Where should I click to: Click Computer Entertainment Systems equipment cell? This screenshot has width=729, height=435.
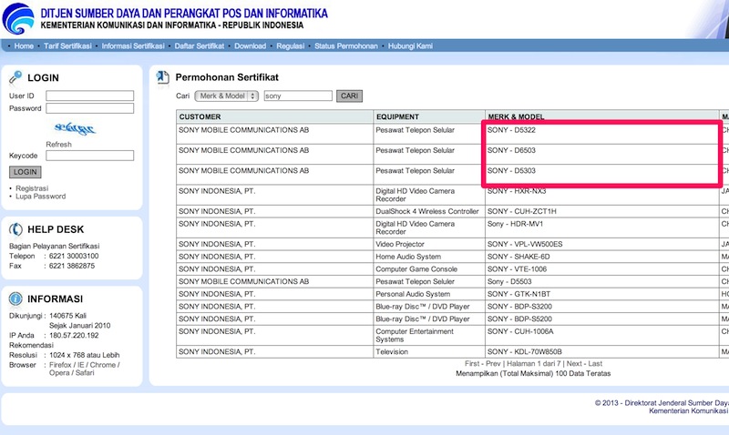428,335
